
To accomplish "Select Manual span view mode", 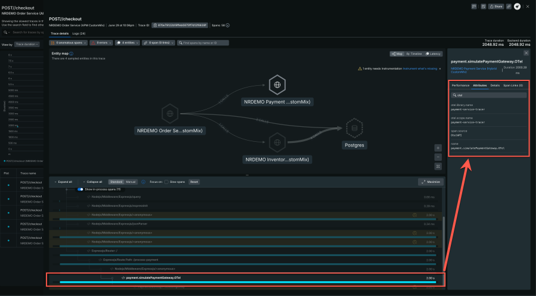I will [130, 182].
